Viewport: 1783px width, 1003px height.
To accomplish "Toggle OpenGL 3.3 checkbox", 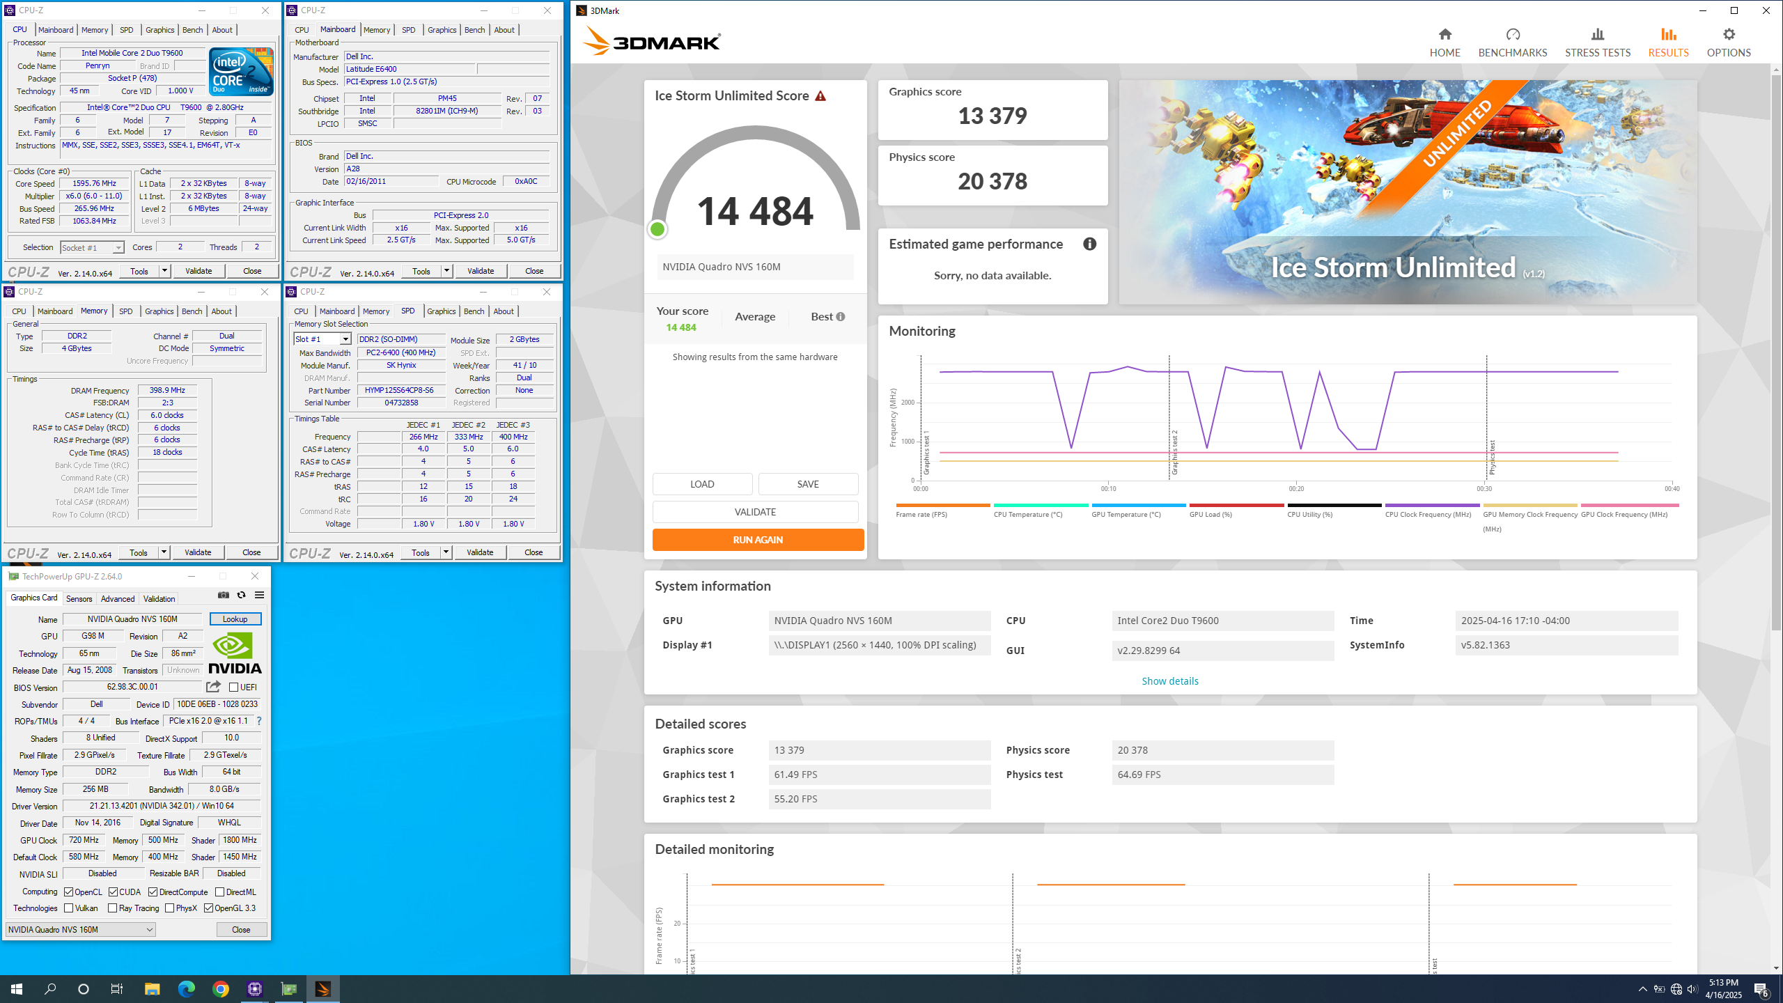I will 208,908.
